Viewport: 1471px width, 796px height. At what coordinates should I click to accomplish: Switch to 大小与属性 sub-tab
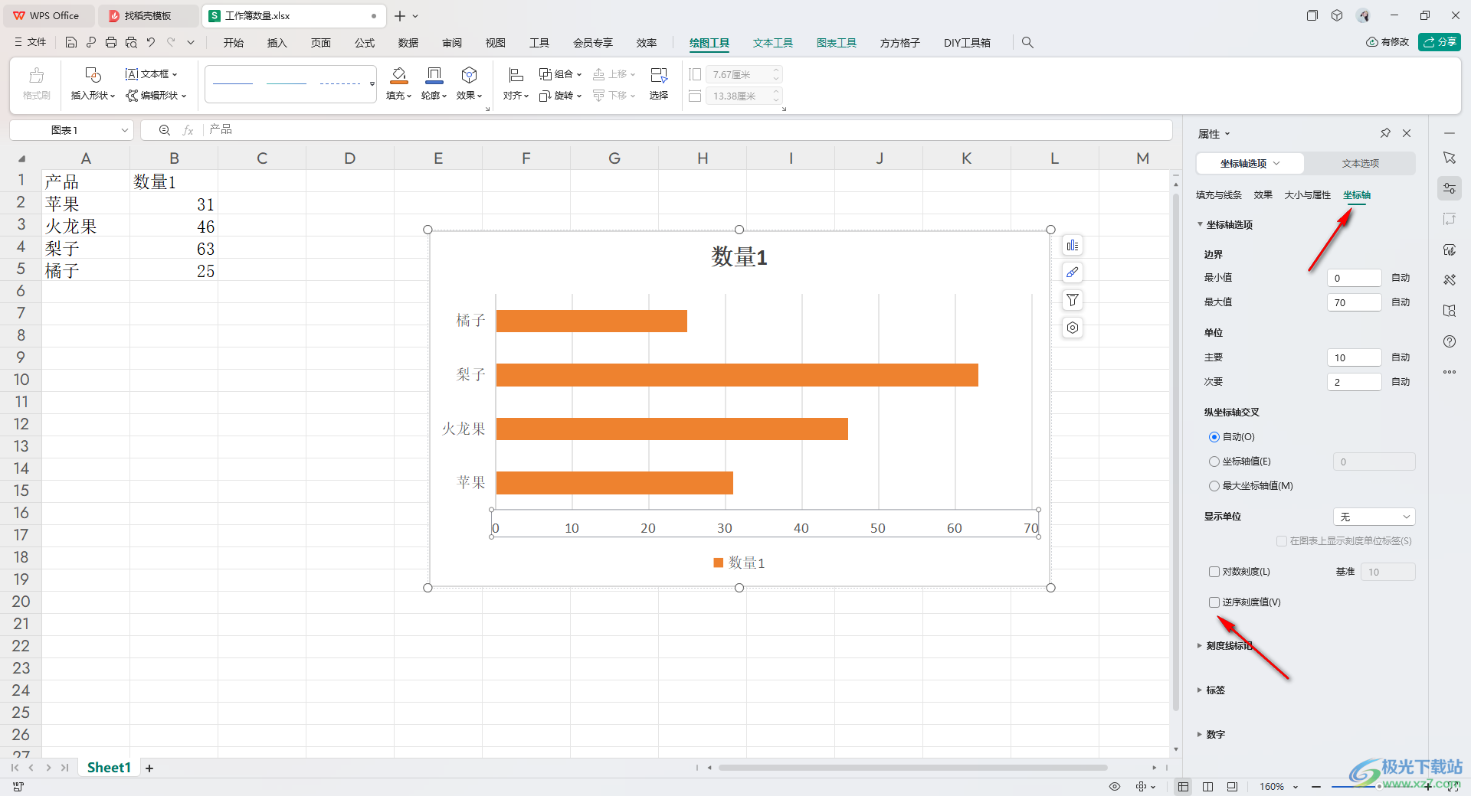(x=1308, y=195)
